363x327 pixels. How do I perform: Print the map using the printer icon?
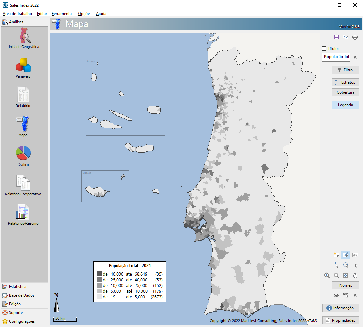(355, 37)
